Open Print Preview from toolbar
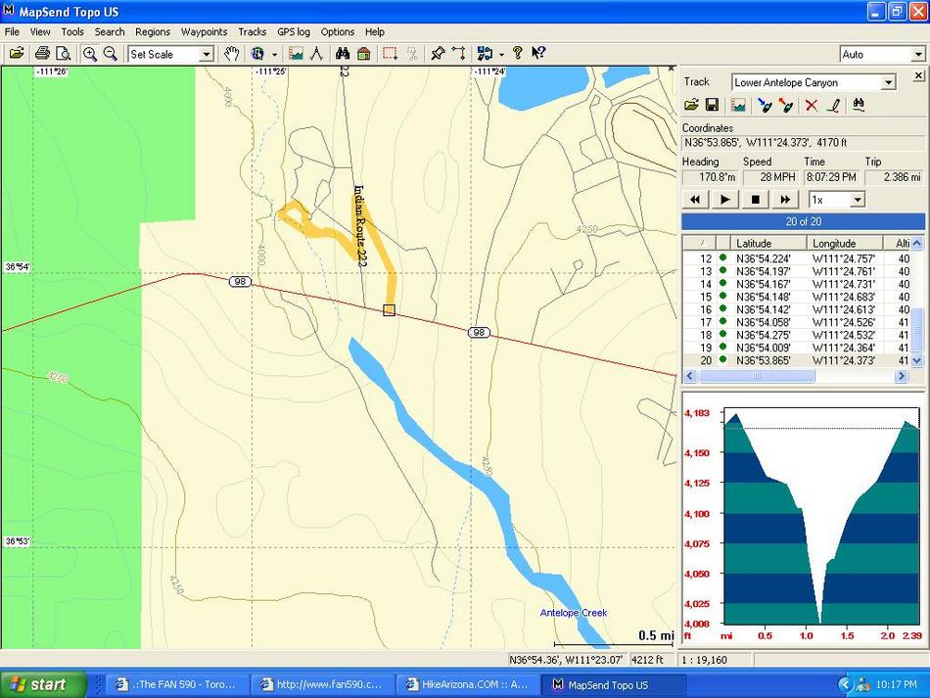930x698 pixels. 63,54
